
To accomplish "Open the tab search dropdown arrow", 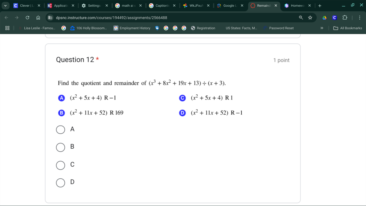I will [x=5, y=6].
